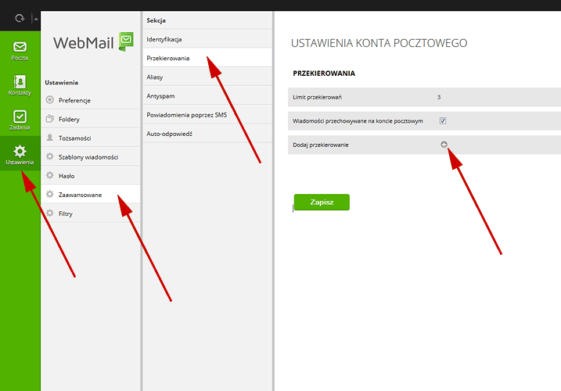Click the Wiadomości przechowywane na koncie pocztowym label
The image size is (561, 391).
point(358,121)
